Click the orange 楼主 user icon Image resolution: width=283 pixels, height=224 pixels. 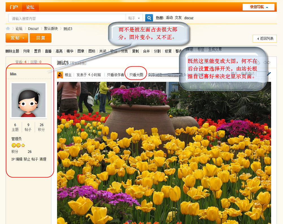[x=60, y=75]
